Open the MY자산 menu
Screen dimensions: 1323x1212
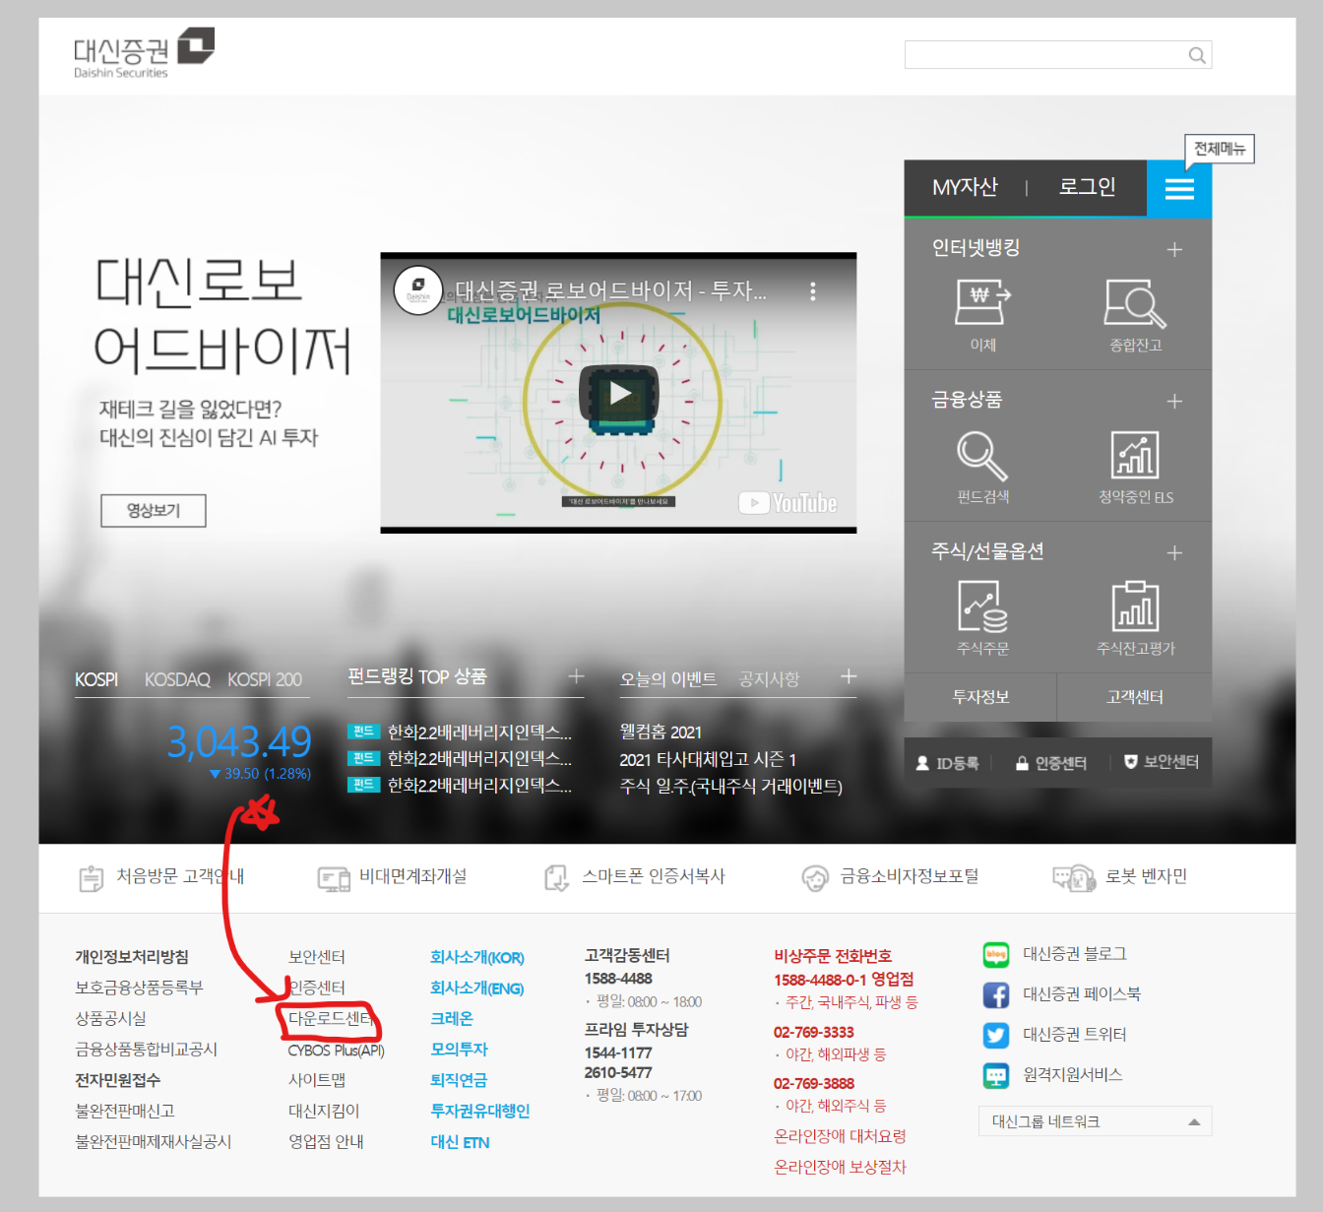965,187
